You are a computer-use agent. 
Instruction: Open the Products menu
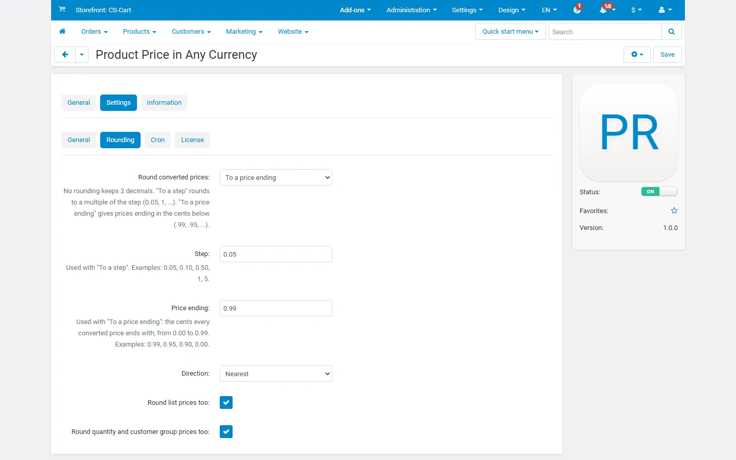tap(140, 32)
